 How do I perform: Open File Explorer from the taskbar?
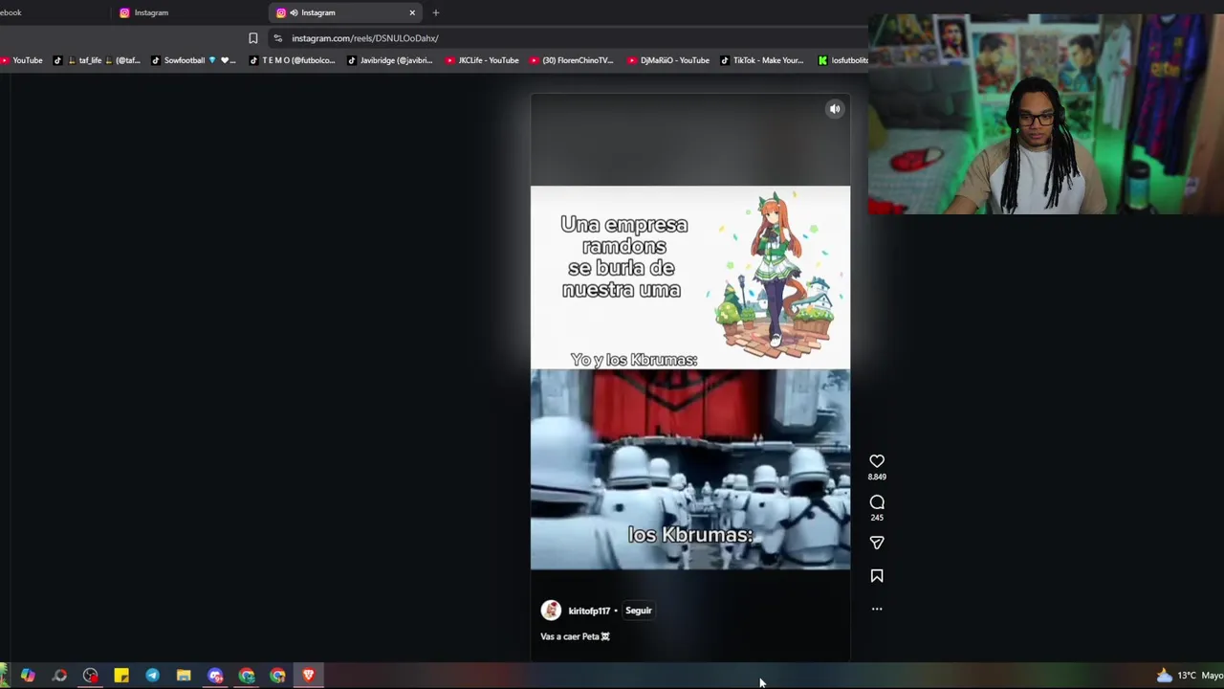point(184,676)
